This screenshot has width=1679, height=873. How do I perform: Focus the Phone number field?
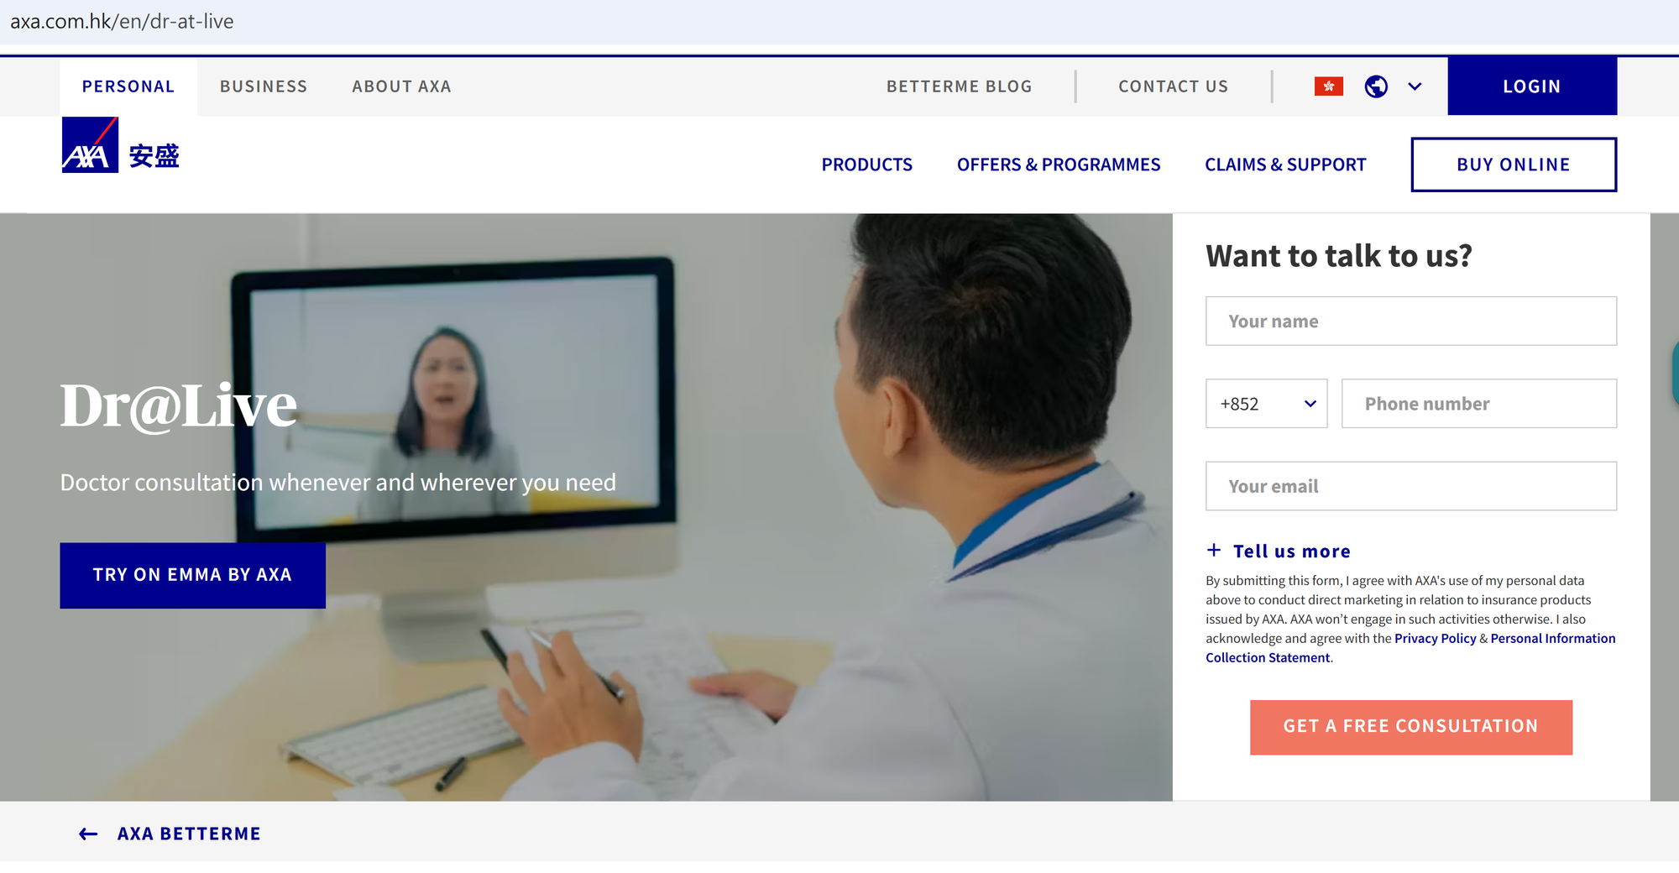(1478, 404)
